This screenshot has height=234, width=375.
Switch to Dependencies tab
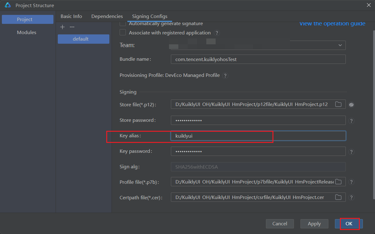click(x=107, y=16)
